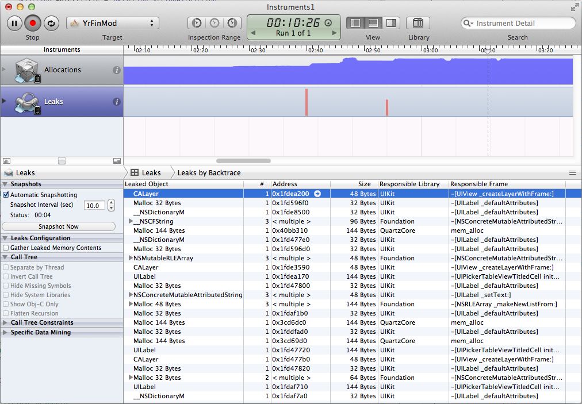Click the small track size icon at left
The width and height of the screenshot is (582, 404).
(x=7, y=161)
